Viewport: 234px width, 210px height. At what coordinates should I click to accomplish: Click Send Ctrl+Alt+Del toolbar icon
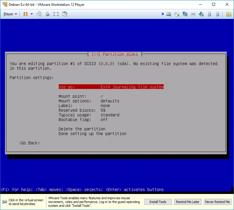(x=39, y=14)
